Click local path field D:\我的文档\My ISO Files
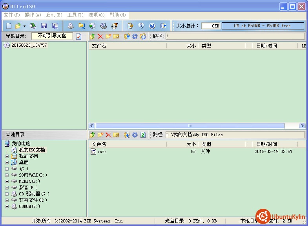Screen dimensions: 308x226 click(x=235, y=135)
